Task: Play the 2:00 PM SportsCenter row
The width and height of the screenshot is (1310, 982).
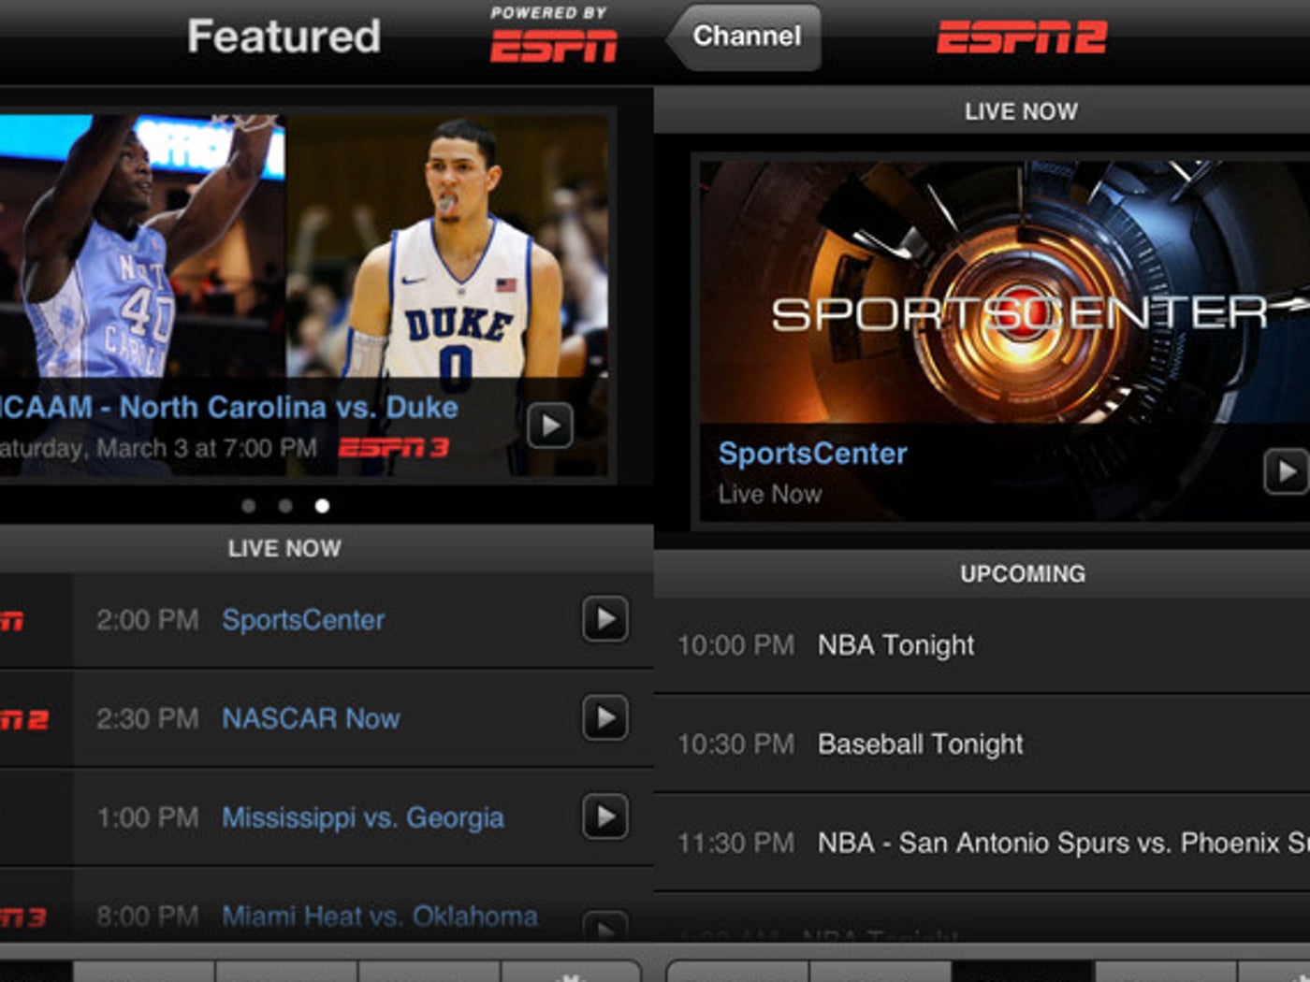Action: click(x=605, y=619)
